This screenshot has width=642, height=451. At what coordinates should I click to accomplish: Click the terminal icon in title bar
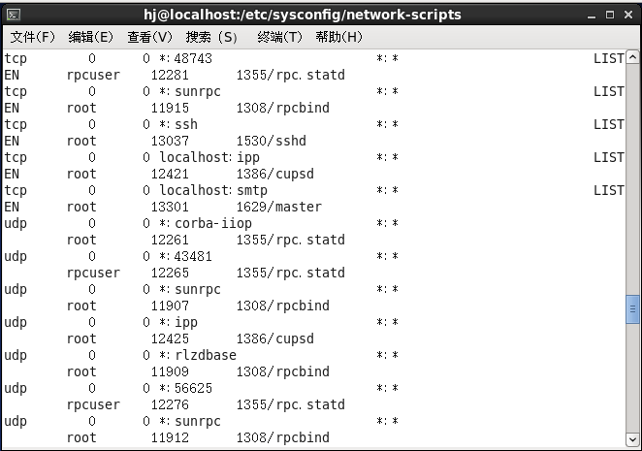click(14, 16)
